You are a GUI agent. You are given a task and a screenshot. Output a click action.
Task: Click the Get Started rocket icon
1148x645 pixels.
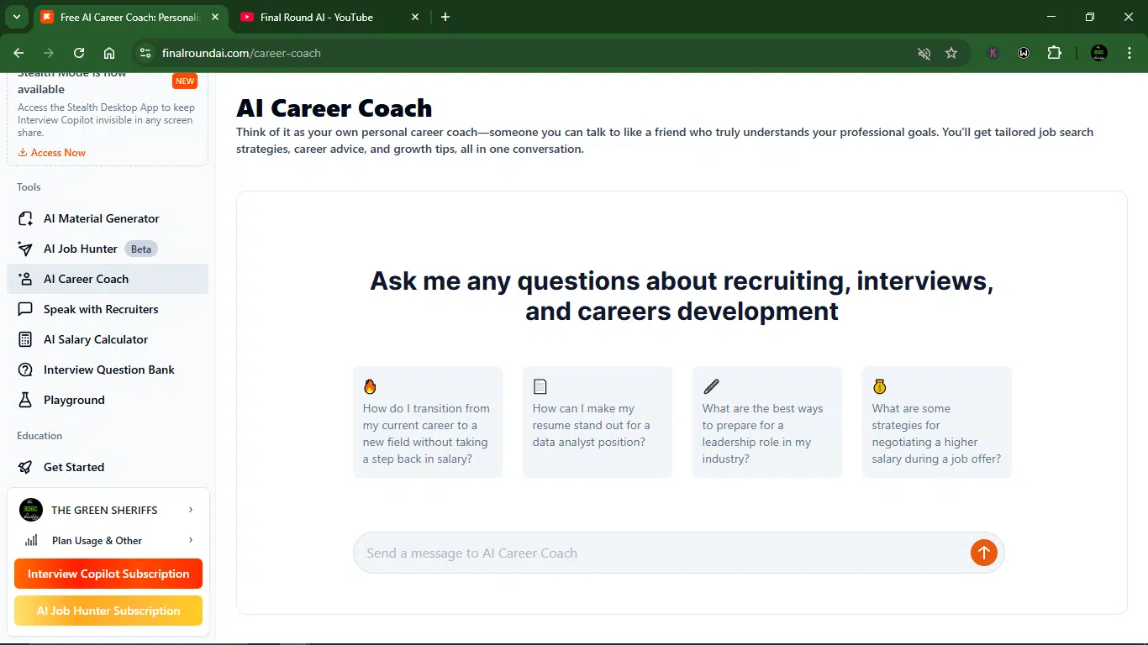point(25,467)
